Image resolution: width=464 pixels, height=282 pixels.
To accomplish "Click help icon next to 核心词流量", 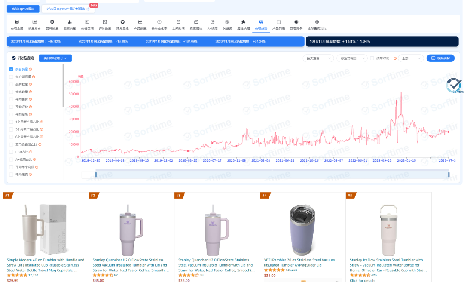I will pos(34,77).
